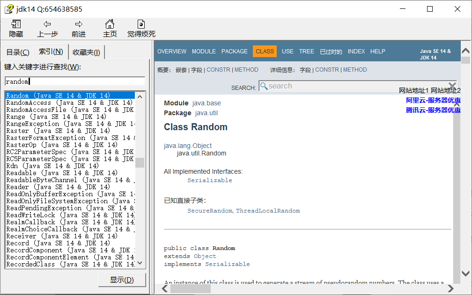Screen dimensions: 472x295
Task: Open MODULE in the navigation bar
Action: tap(204, 52)
